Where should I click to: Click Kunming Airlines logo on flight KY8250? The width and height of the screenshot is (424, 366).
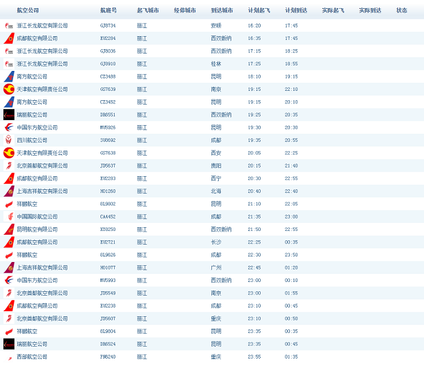click(9, 229)
